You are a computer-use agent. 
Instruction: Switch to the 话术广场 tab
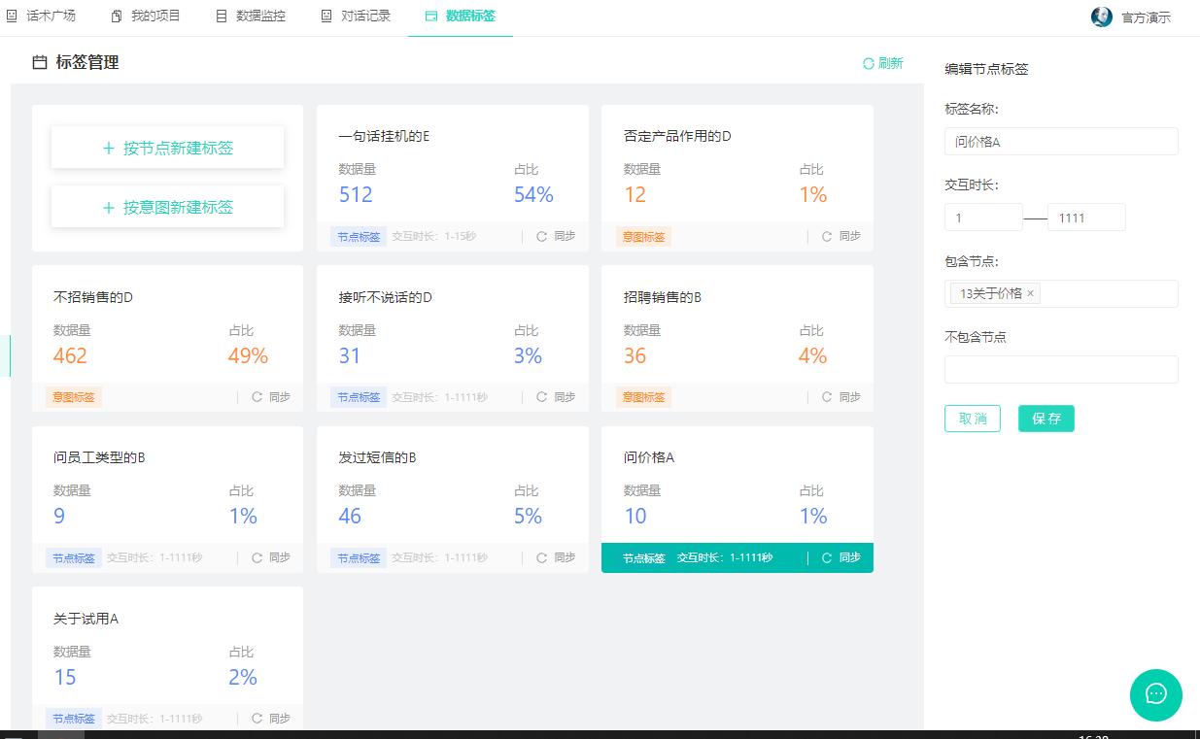click(45, 17)
